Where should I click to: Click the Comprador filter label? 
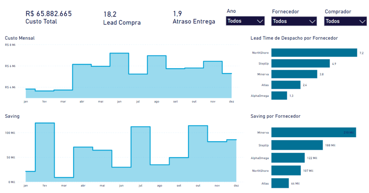[338, 12]
